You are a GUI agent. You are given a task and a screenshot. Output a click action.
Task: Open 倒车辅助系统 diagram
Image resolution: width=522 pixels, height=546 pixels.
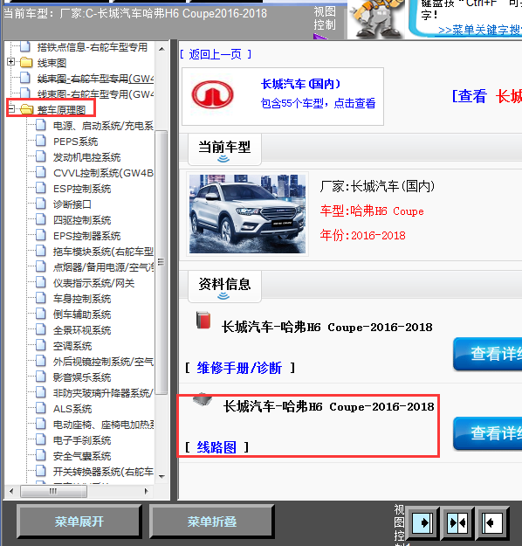pos(82,314)
